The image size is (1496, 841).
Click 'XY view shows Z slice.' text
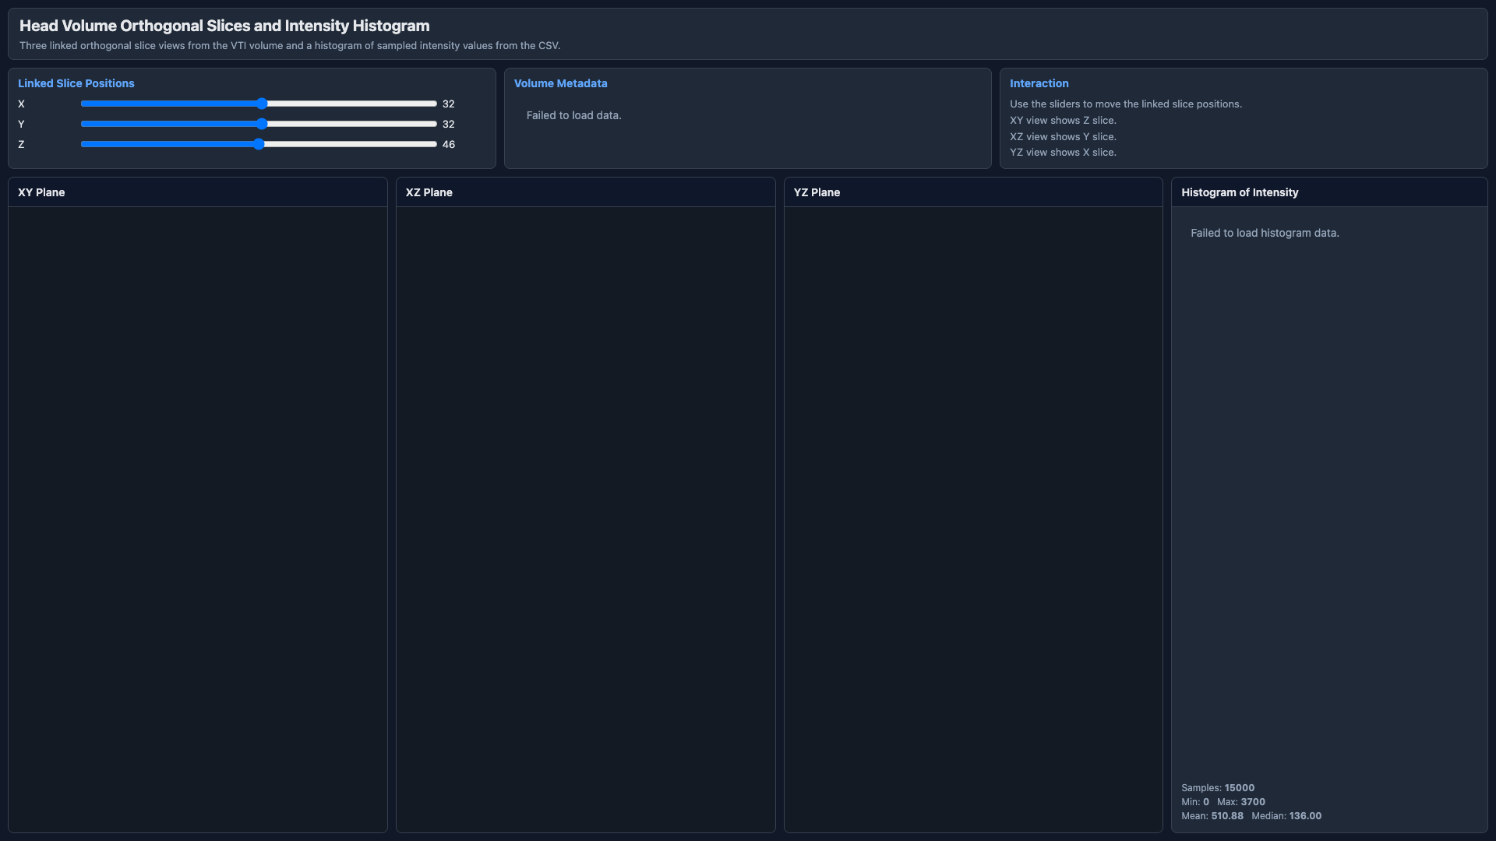[1063, 121]
